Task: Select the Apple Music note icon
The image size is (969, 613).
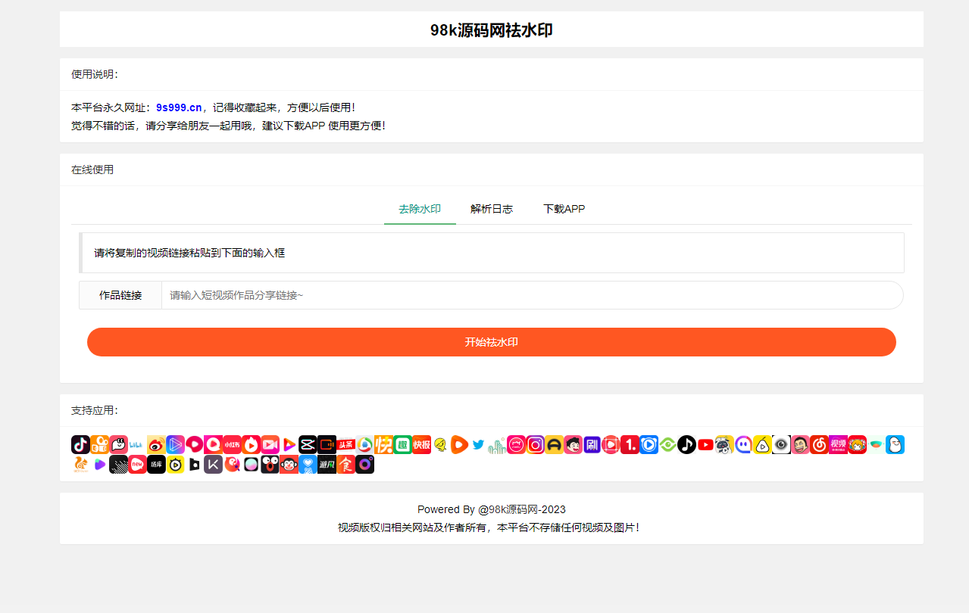Action: pos(686,445)
